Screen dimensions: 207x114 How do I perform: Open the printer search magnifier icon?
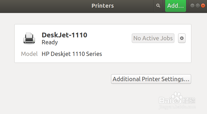158,6
